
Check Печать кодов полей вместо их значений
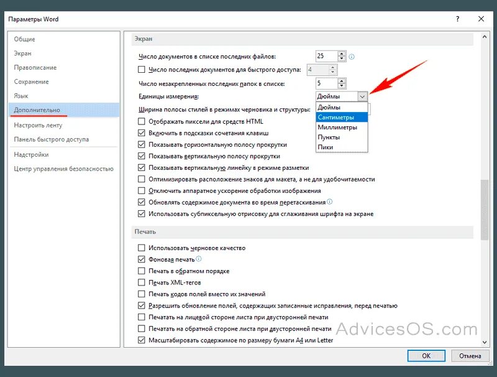click(x=142, y=294)
